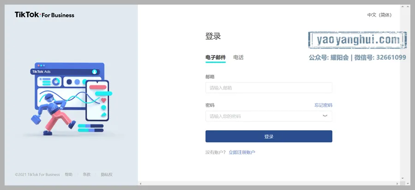Open the 立即注册账户 sign-up link
Viewport: 415px width, 190px height.
[242, 152]
